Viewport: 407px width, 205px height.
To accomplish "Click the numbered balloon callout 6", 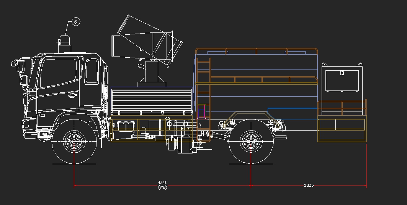I will tap(75, 22).
